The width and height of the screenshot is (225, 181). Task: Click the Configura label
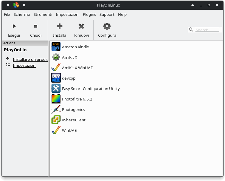click(x=107, y=35)
